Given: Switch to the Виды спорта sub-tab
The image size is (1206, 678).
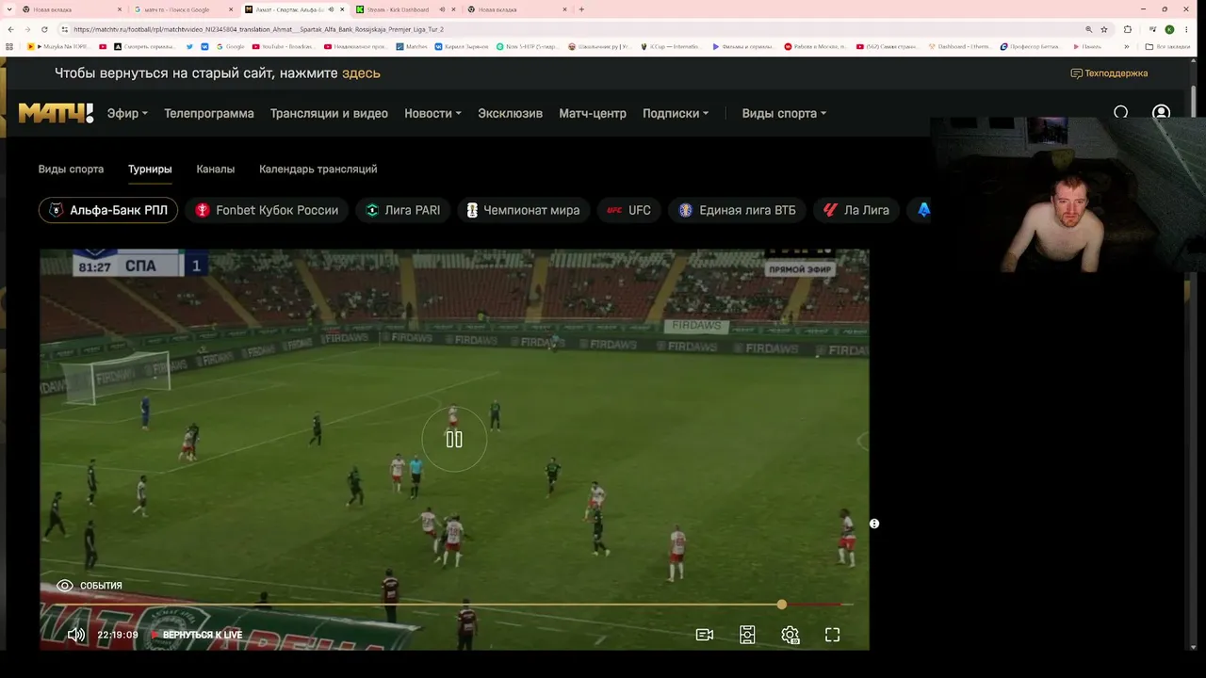Looking at the screenshot, I should click(x=71, y=169).
